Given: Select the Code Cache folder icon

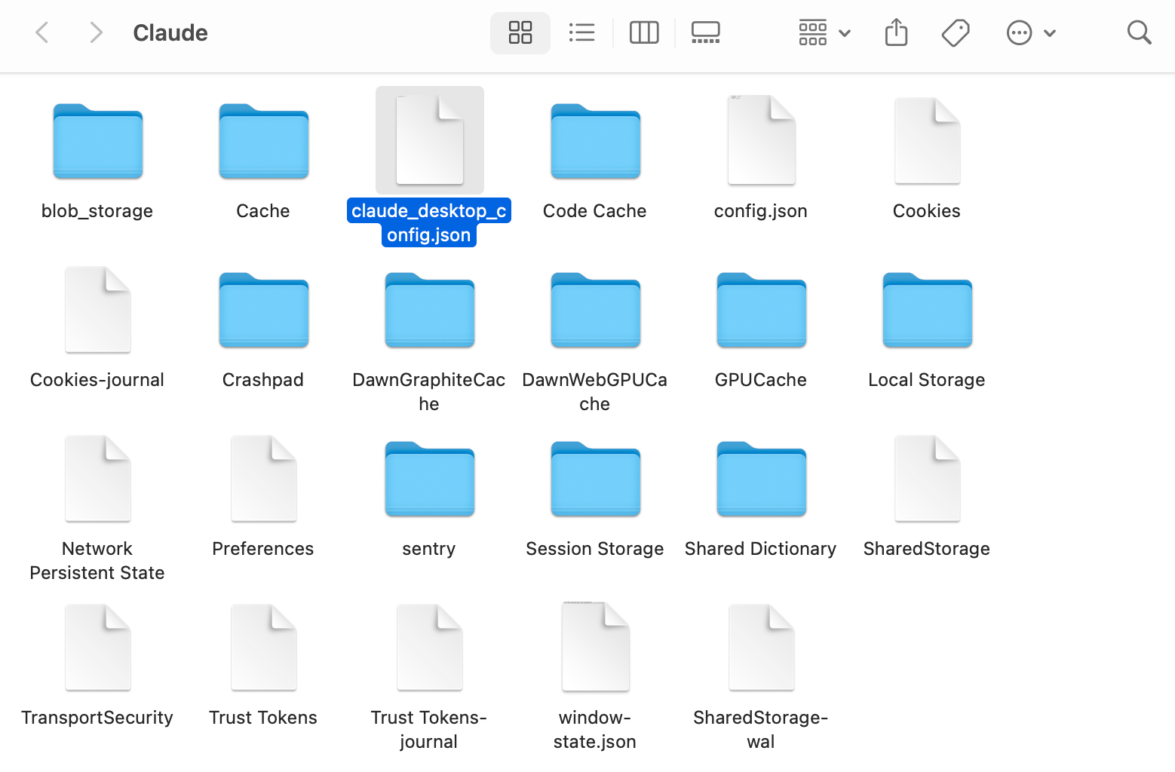Looking at the screenshot, I should [x=596, y=141].
